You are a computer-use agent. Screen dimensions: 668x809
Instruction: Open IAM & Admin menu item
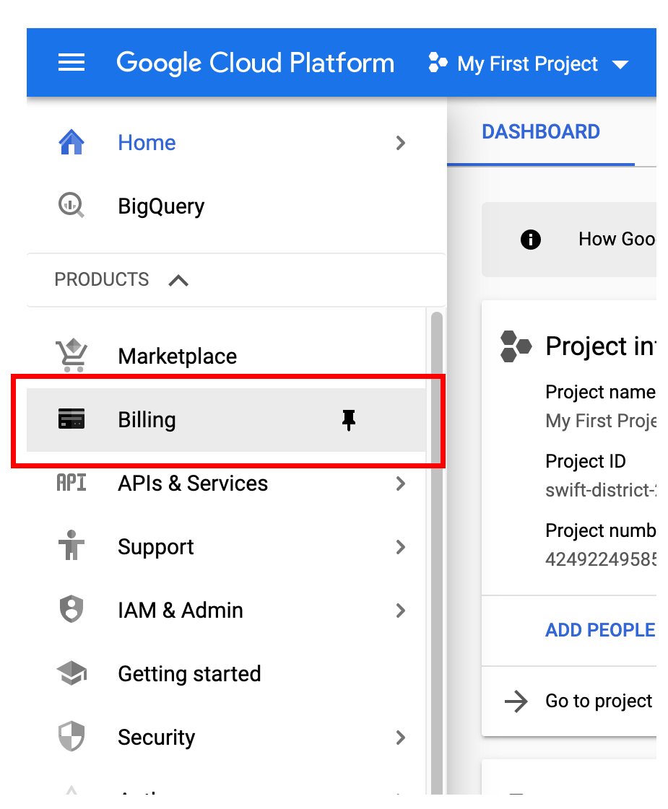point(180,611)
